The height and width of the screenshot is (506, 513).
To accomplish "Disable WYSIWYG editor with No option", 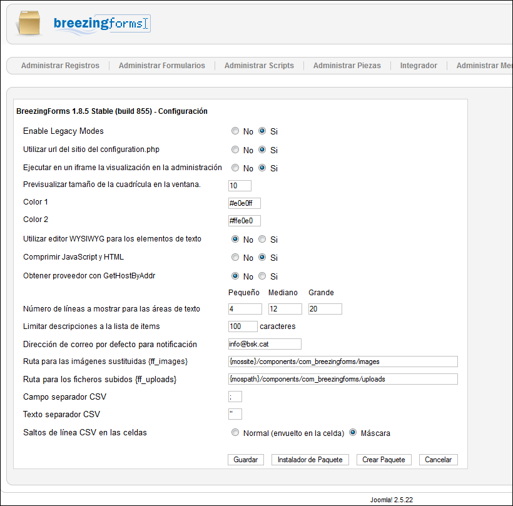I will pos(235,239).
